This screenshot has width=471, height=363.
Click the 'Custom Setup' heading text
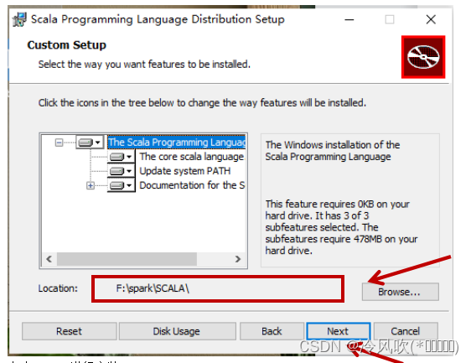67,45
